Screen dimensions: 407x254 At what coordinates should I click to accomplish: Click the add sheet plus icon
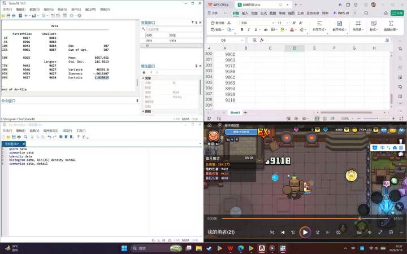pos(245,112)
